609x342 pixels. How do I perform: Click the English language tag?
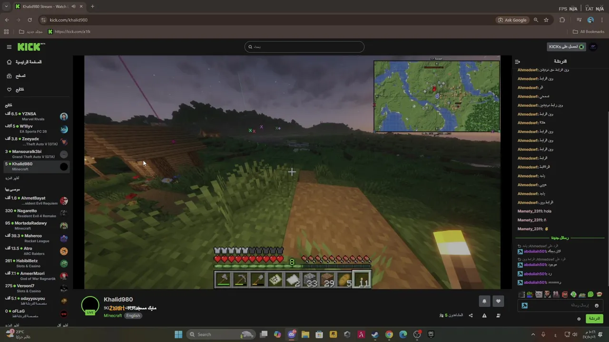tap(133, 316)
